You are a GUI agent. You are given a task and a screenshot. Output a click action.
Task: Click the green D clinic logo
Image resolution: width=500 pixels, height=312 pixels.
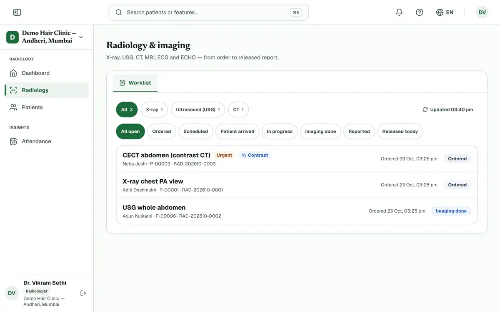(x=12, y=37)
